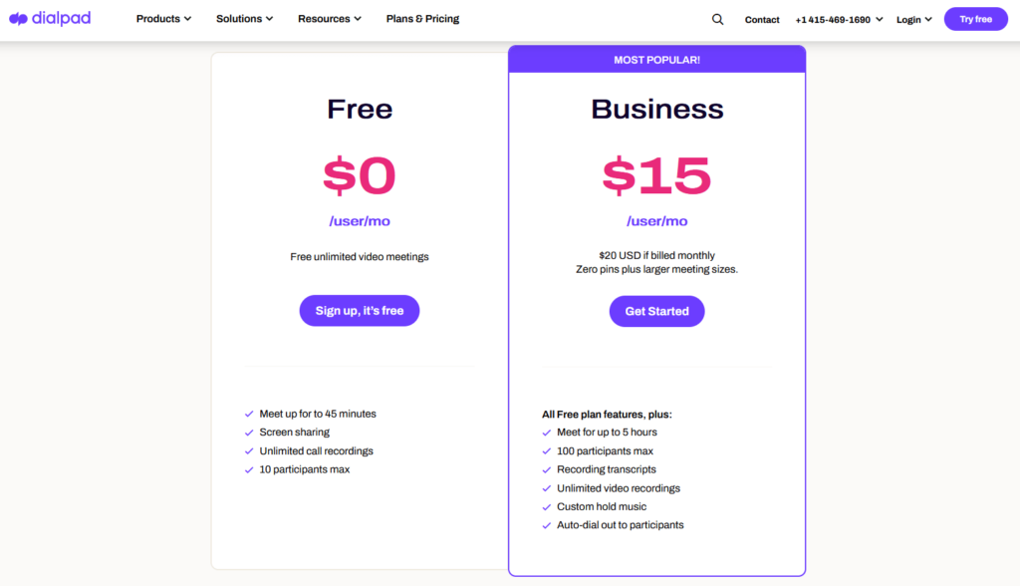Screen dimensions: 1020x586
Task: Go to Plans & Pricing page
Action: 422,19
